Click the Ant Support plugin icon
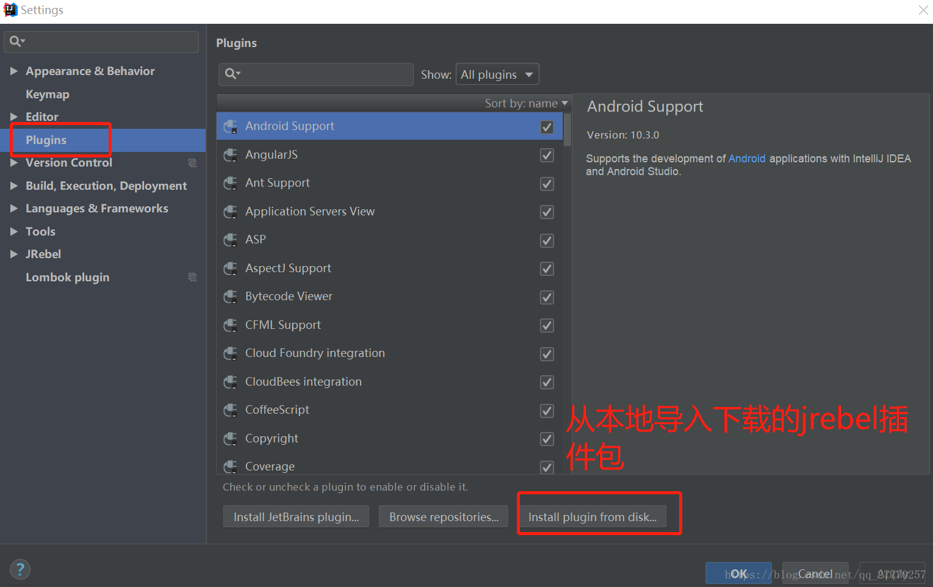 click(x=230, y=183)
